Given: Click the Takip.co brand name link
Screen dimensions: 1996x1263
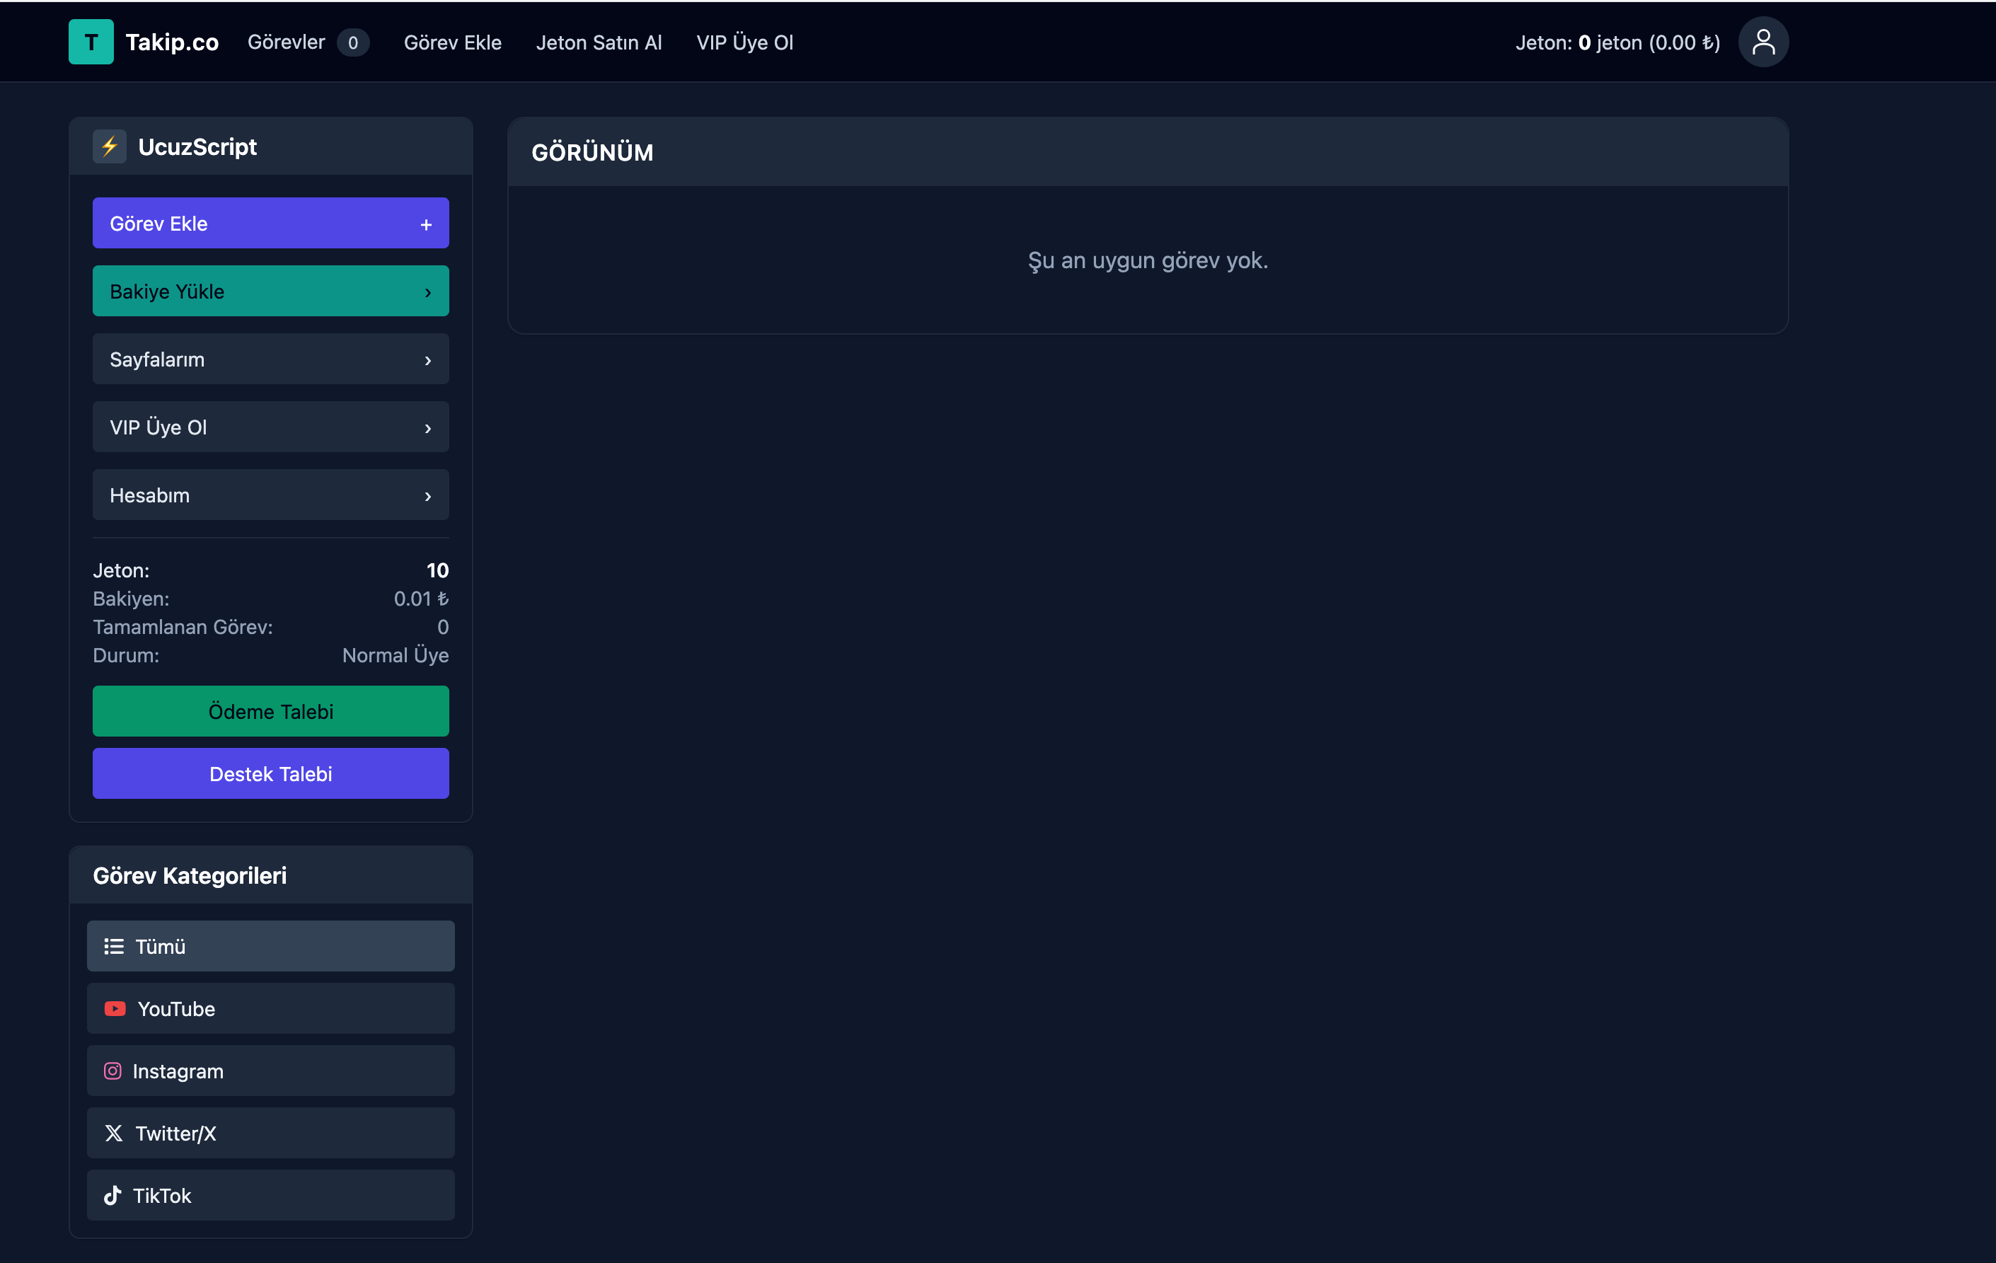Looking at the screenshot, I should click(172, 42).
